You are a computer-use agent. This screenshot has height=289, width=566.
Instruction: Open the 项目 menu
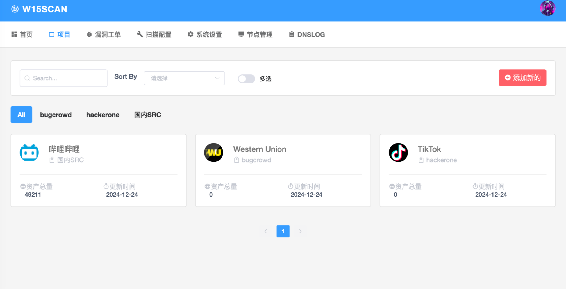tap(59, 34)
